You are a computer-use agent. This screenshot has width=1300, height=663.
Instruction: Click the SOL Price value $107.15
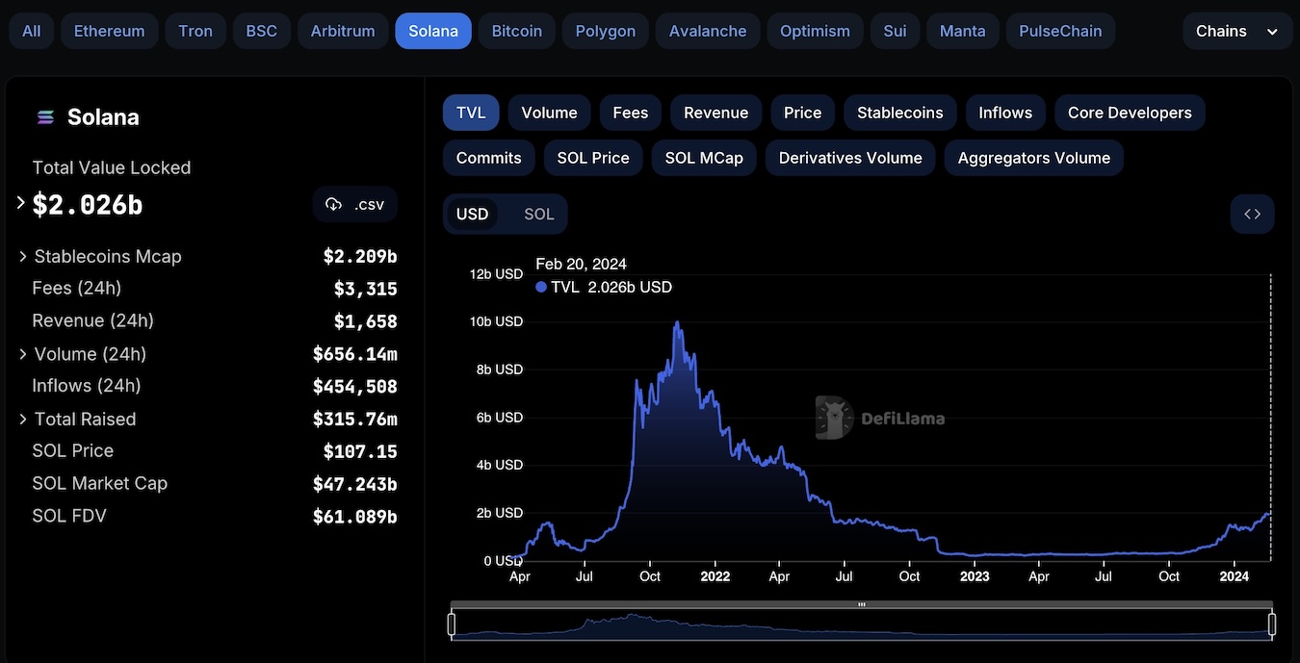360,451
